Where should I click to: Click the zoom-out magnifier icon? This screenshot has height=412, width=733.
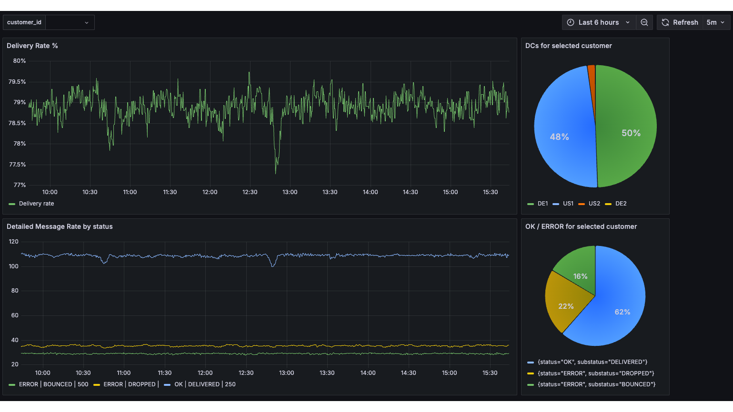tap(644, 22)
